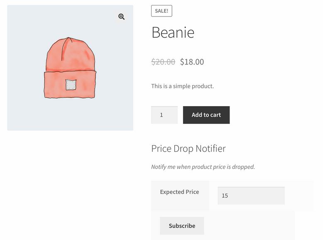Click the empty form area beside Subscribe

coord(249,226)
